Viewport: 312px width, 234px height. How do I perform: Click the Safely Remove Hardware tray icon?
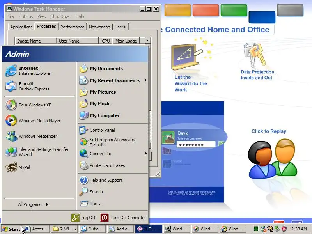tap(277, 229)
